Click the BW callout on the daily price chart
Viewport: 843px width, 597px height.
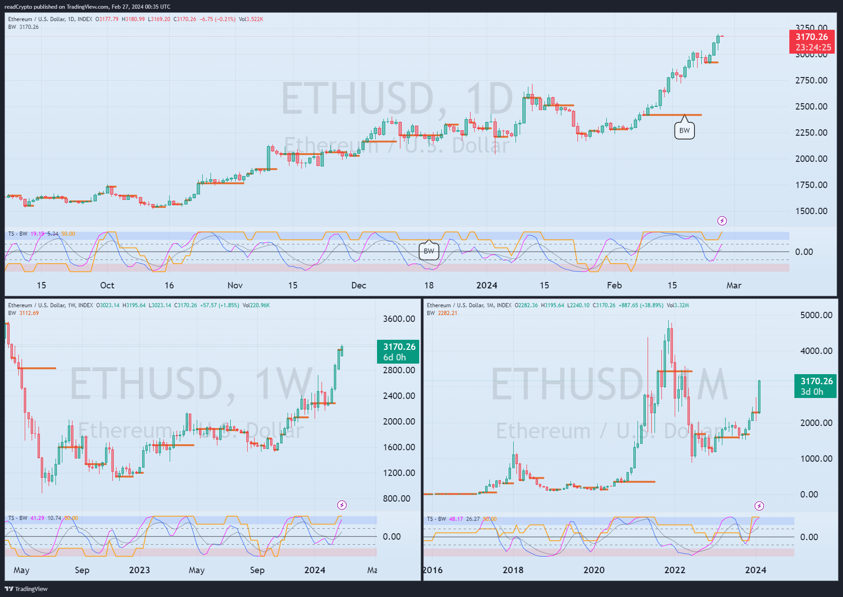(684, 131)
